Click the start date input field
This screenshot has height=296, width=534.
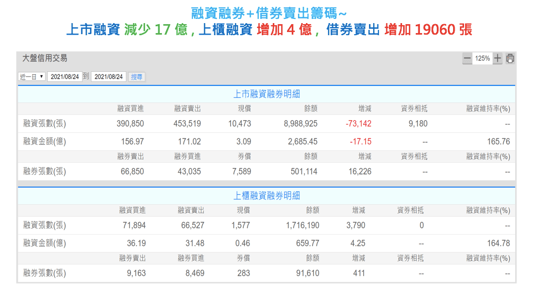[65, 77]
